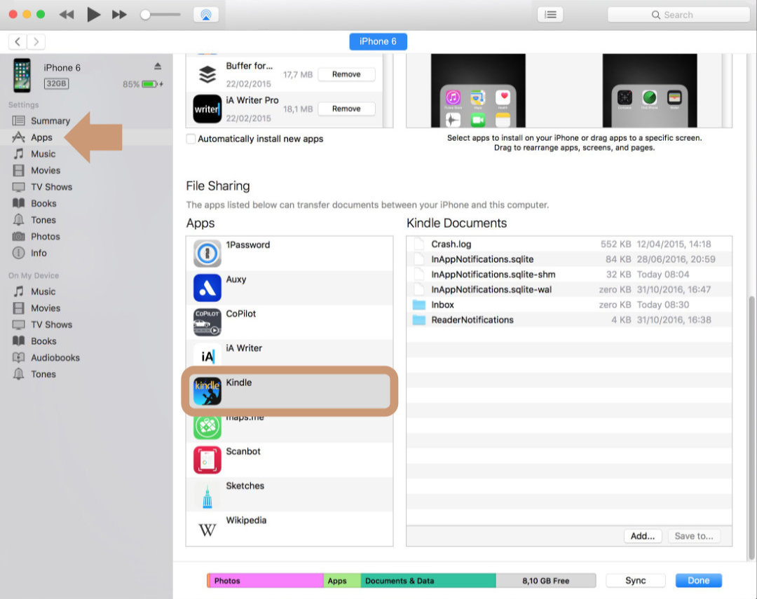Select the Scanbot app icon

pos(206,458)
